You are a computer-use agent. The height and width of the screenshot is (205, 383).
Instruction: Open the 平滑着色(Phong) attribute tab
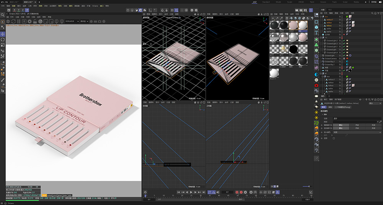pyautogui.click(x=342, y=107)
